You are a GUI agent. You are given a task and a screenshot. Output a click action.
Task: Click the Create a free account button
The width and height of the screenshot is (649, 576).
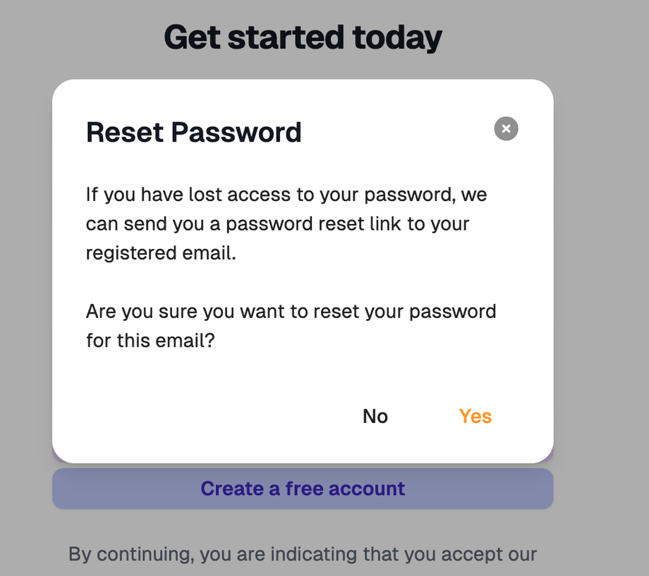(x=303, y=489)
